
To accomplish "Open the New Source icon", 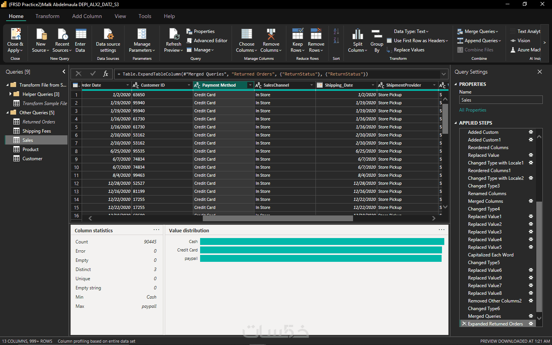I will point(41,34).
